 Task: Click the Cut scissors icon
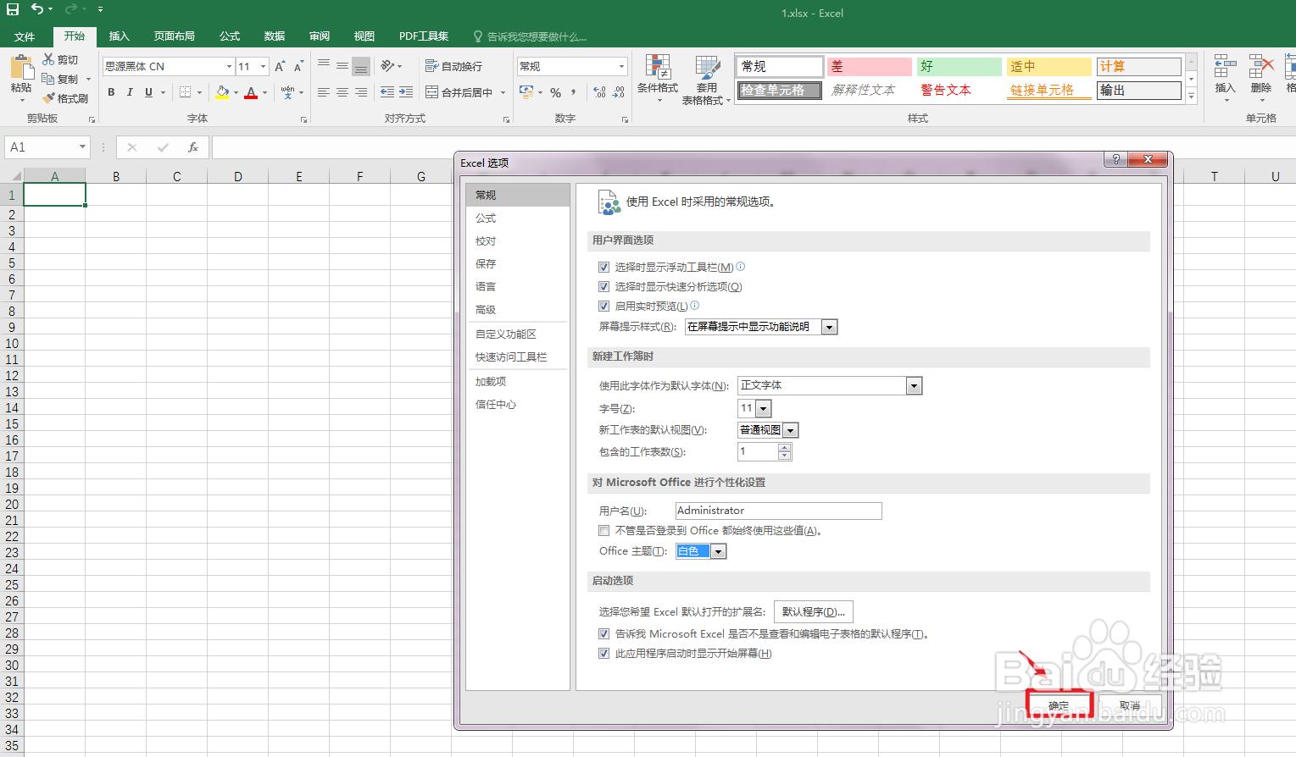coord(48,59)
